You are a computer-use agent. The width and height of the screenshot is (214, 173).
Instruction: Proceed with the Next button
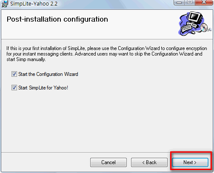tap(190, 162)
